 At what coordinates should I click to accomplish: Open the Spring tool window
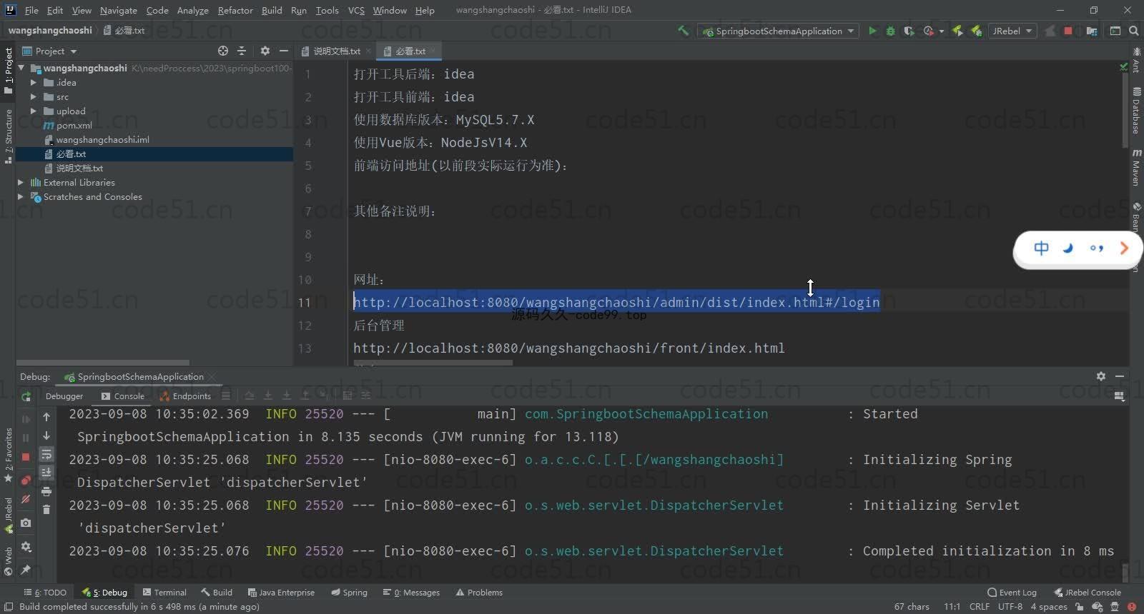click(x=349, y=593)
